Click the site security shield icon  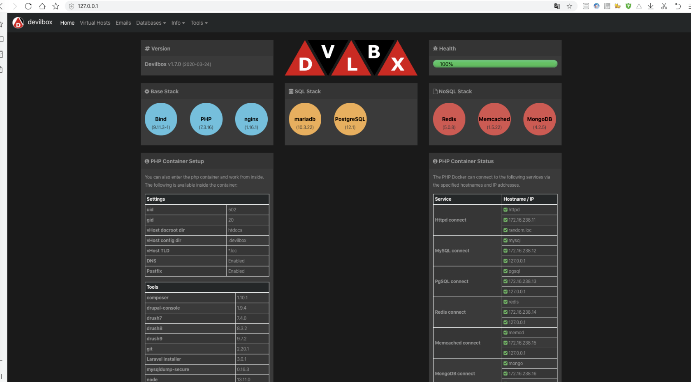[x=71, y=6]
